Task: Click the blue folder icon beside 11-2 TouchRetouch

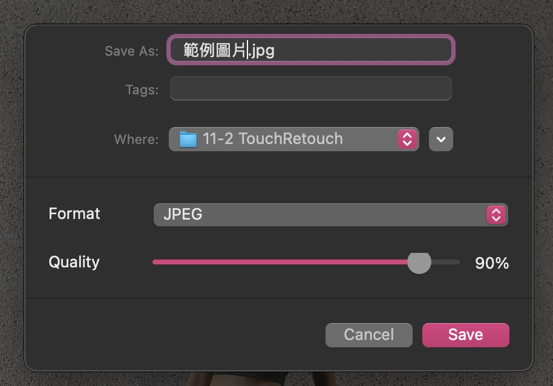Action: [188, 139]
